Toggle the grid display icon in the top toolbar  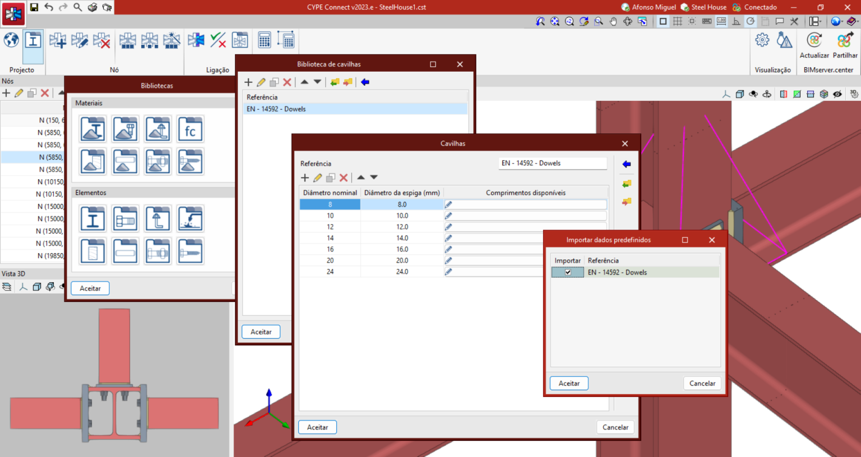(678, 21)
